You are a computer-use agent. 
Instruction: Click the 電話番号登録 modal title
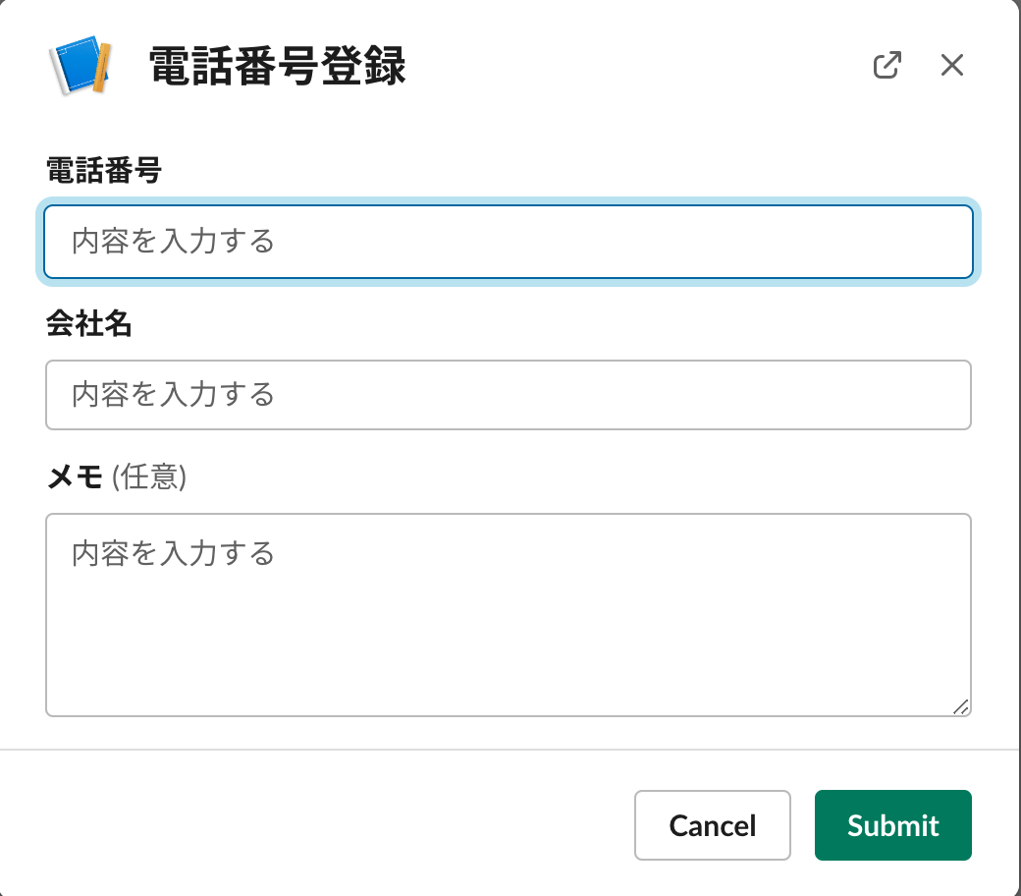277,67
